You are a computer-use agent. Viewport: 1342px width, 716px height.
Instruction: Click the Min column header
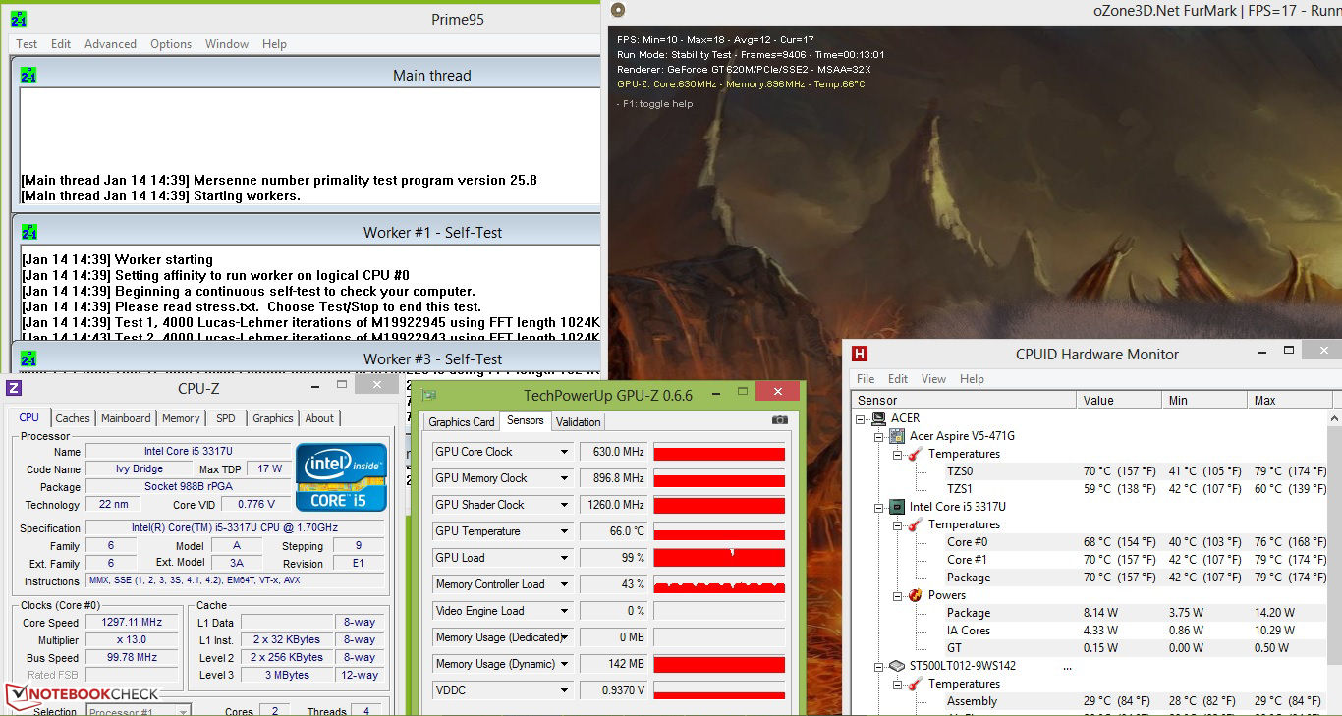1205,400
